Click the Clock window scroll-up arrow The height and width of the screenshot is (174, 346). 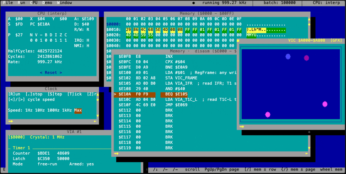[x=98, y=94]
